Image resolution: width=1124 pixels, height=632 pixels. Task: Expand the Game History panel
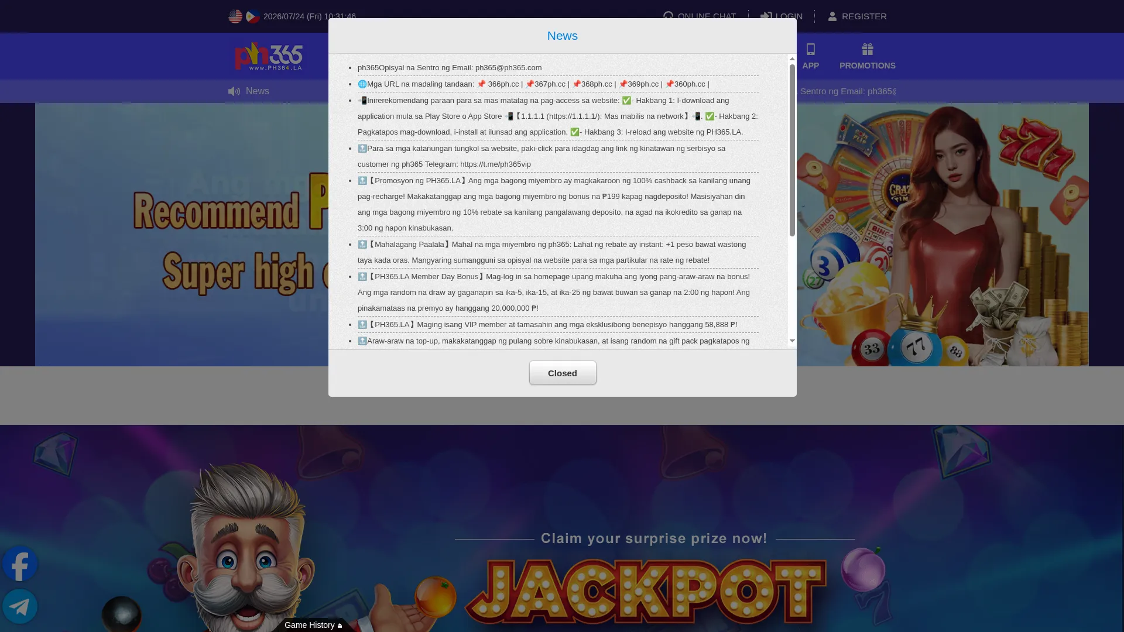[313, 625]
